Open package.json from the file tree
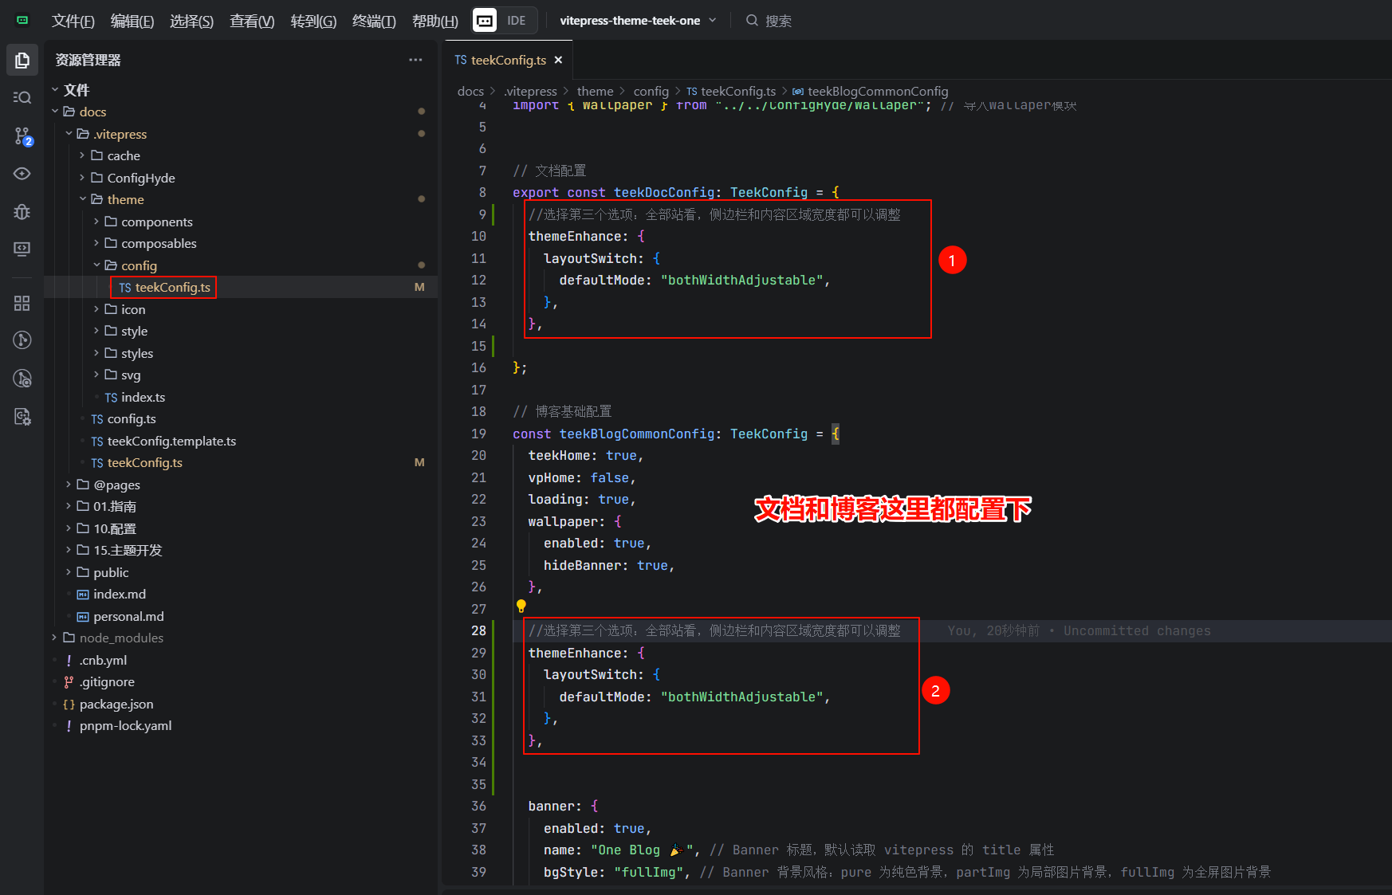The height and width of the screenshot is (895, 1392). tap(116, 704)
